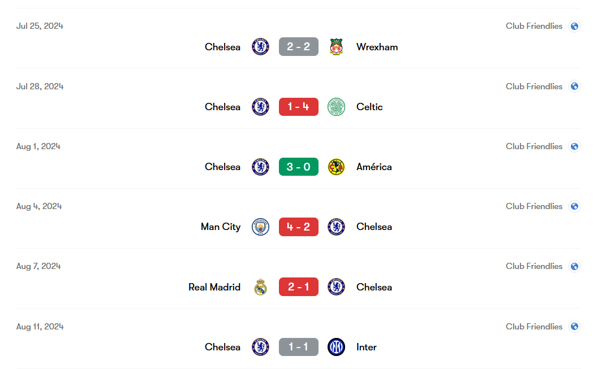The height and width of the screenshot is (369, 598).
Task: Select Club Friendlies label for Aug 4 match
Action: (534, 206)
